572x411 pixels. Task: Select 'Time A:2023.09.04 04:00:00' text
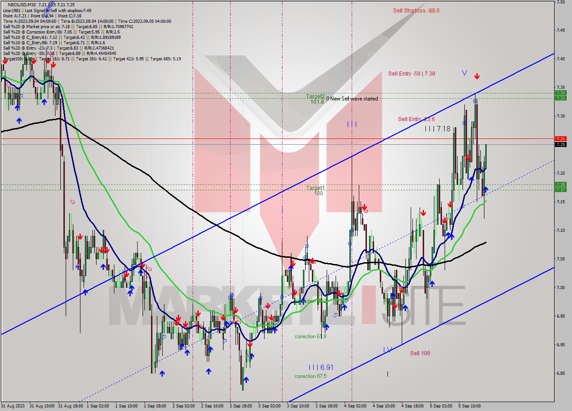point(29,21)
